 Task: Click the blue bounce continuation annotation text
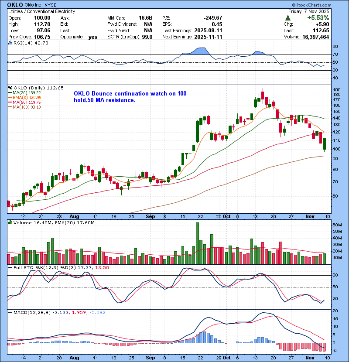point(130,97)
